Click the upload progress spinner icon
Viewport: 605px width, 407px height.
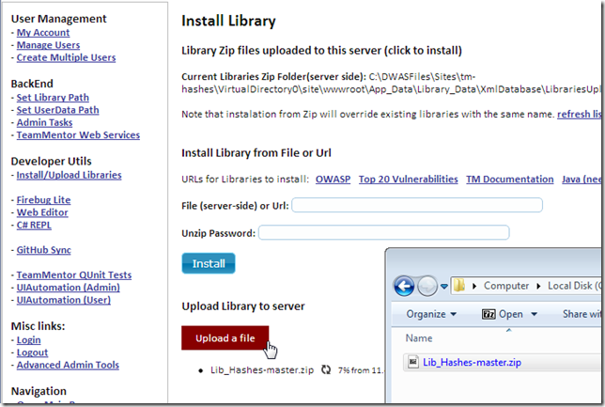(x=326, y=371)
